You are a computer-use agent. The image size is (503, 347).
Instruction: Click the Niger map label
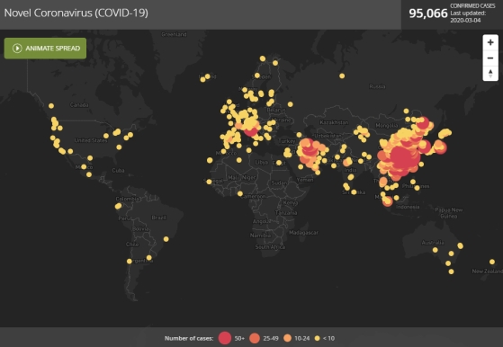coord(248,177)
